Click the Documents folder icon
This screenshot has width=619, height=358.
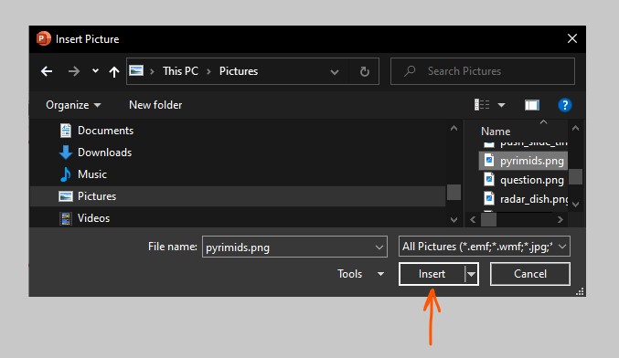tap(66, 131)
